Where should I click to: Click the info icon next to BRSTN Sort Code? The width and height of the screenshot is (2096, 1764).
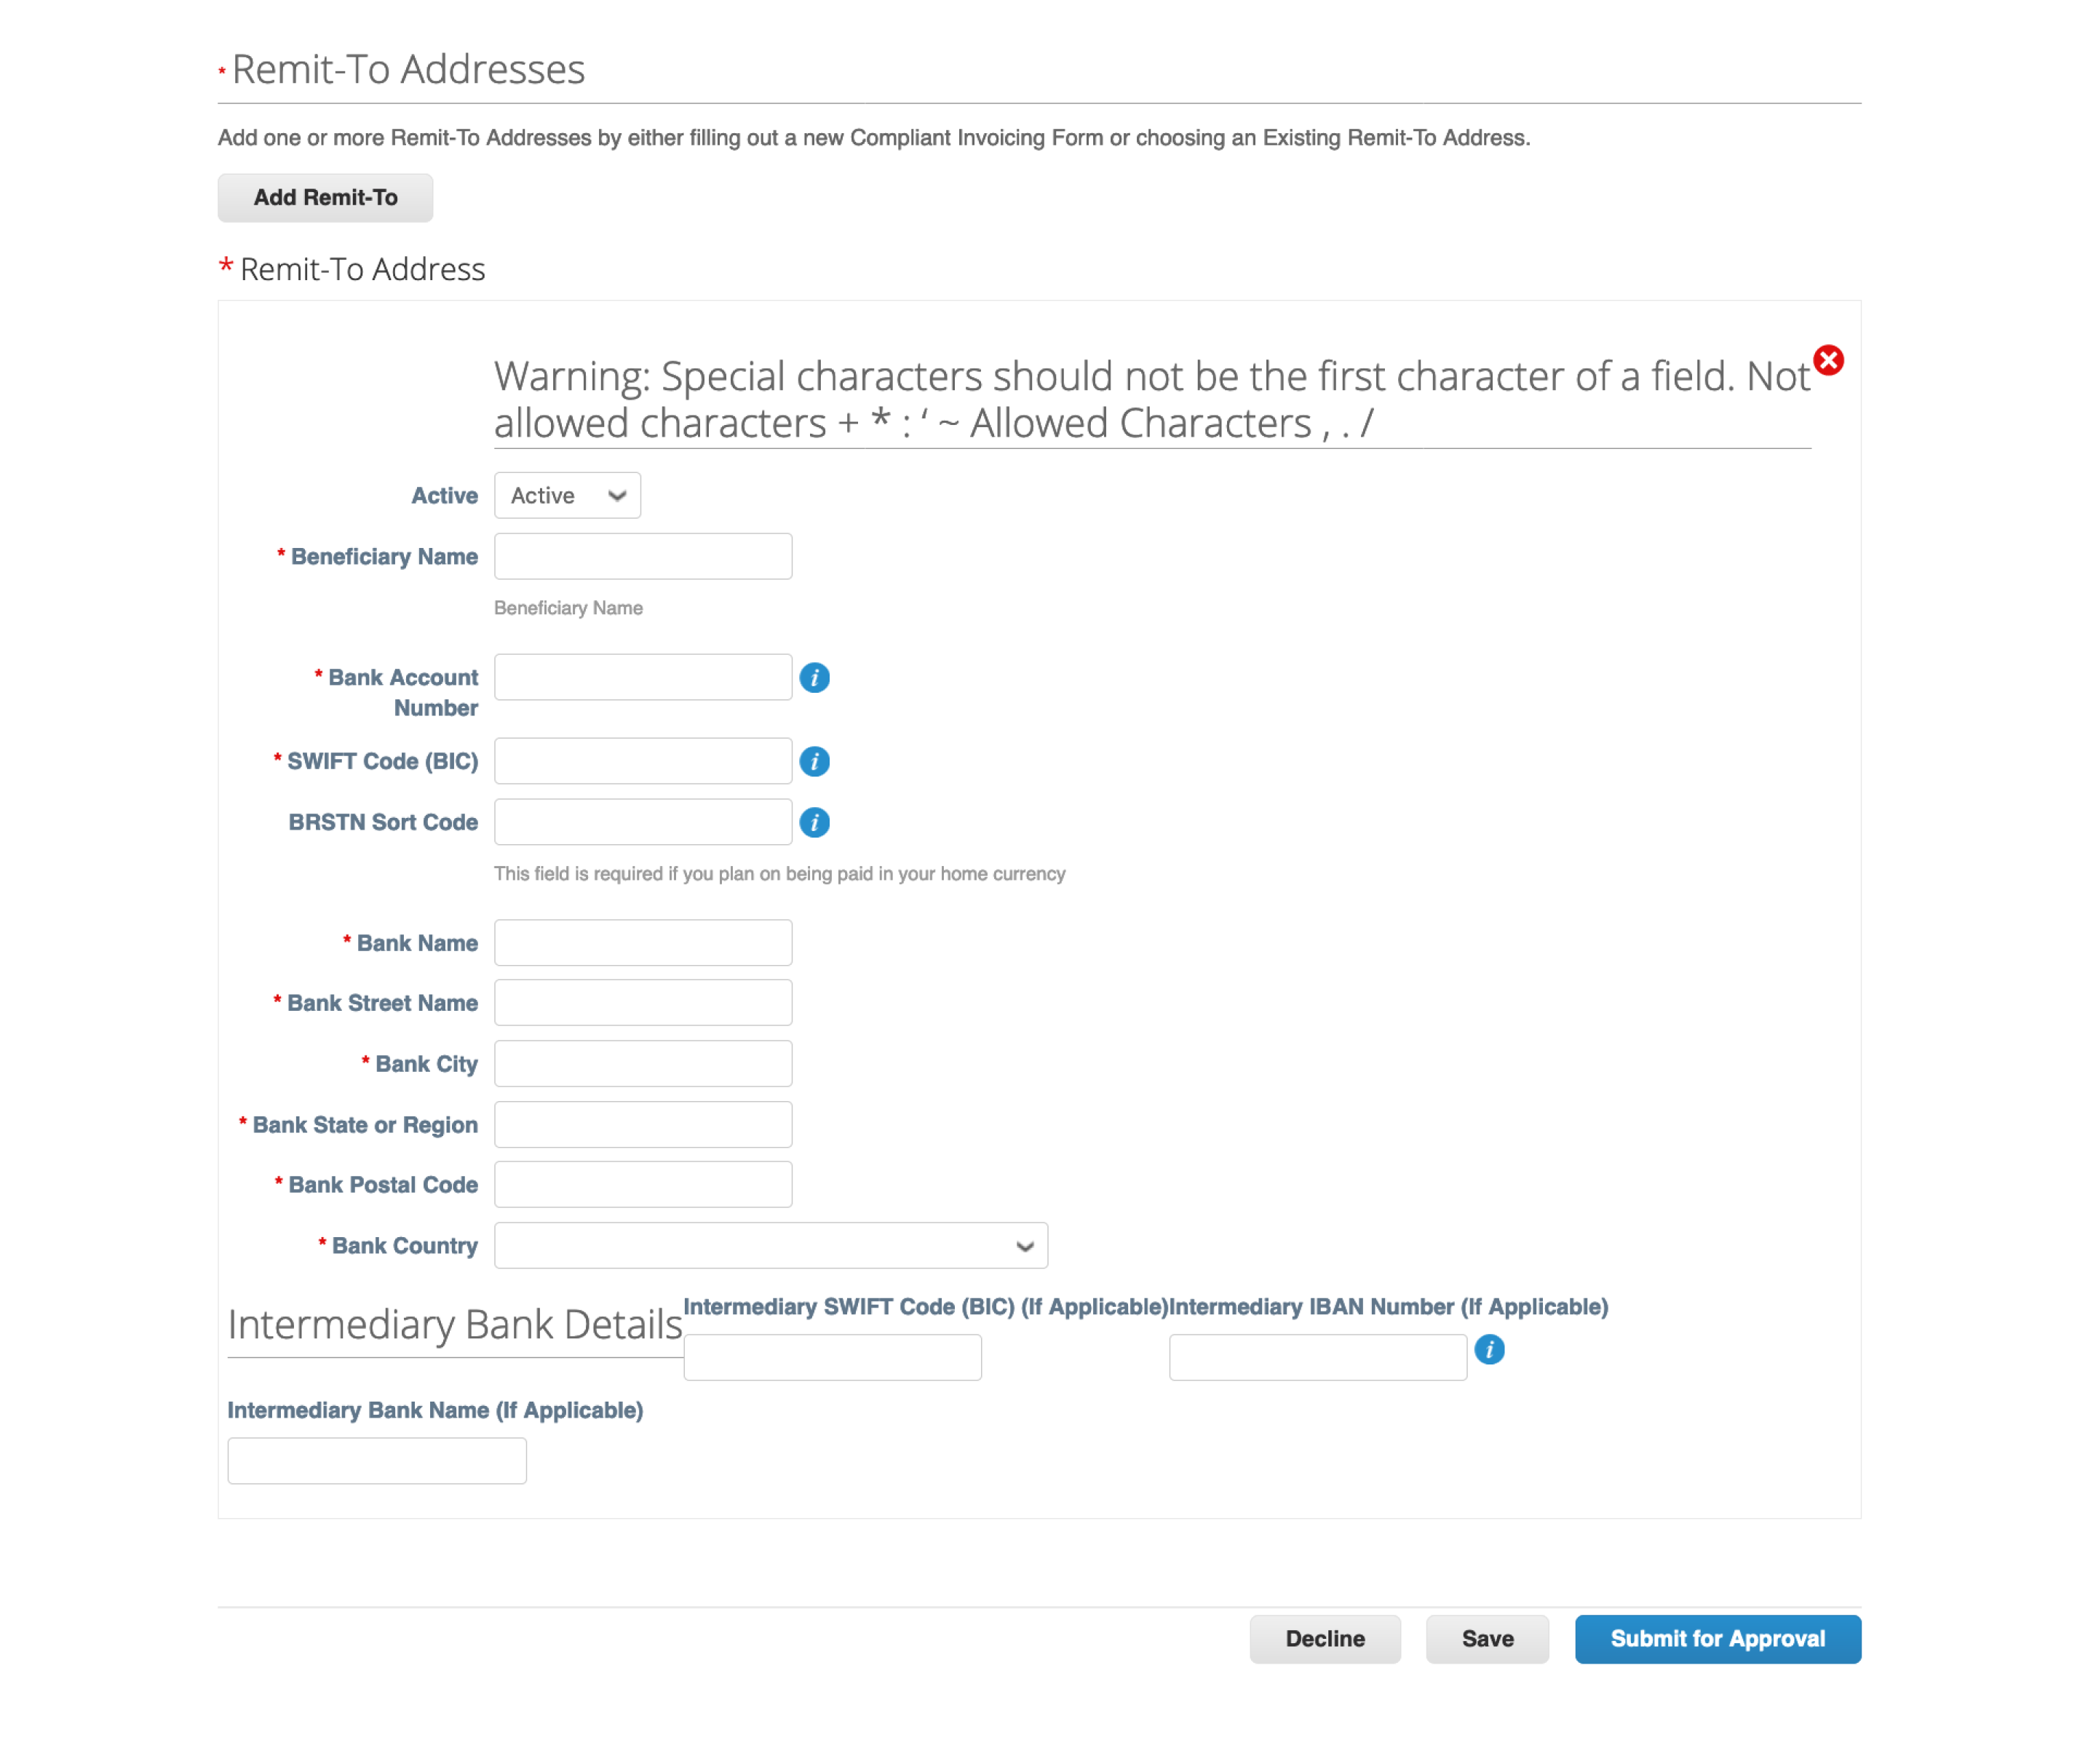[814, 821]
